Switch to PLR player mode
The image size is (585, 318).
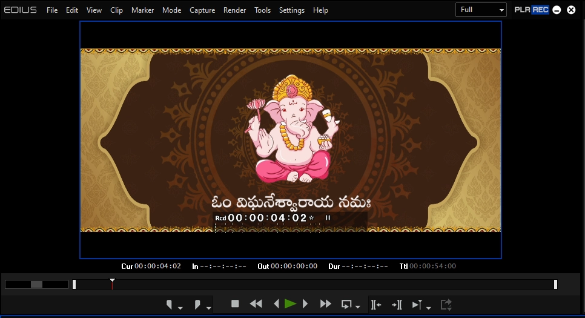coord(522,10)
